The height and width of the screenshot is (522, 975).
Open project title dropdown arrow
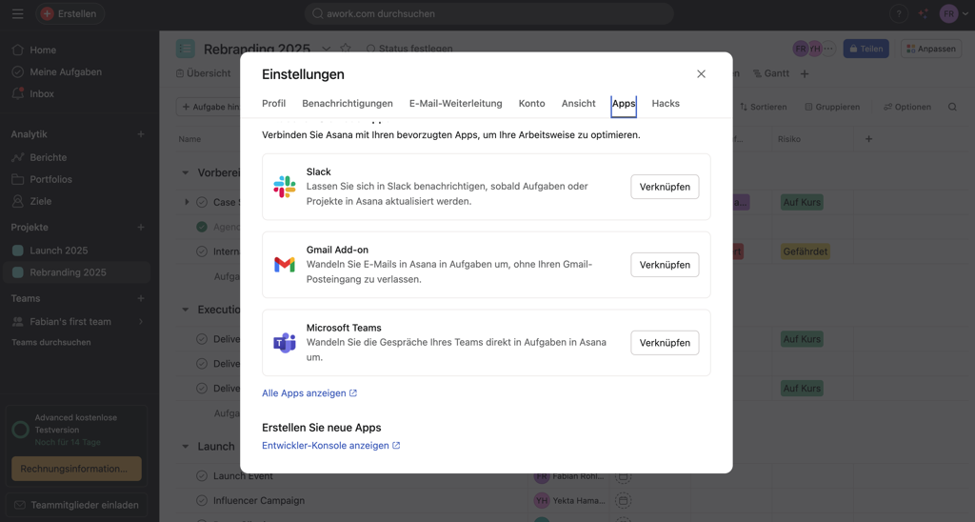326,49
